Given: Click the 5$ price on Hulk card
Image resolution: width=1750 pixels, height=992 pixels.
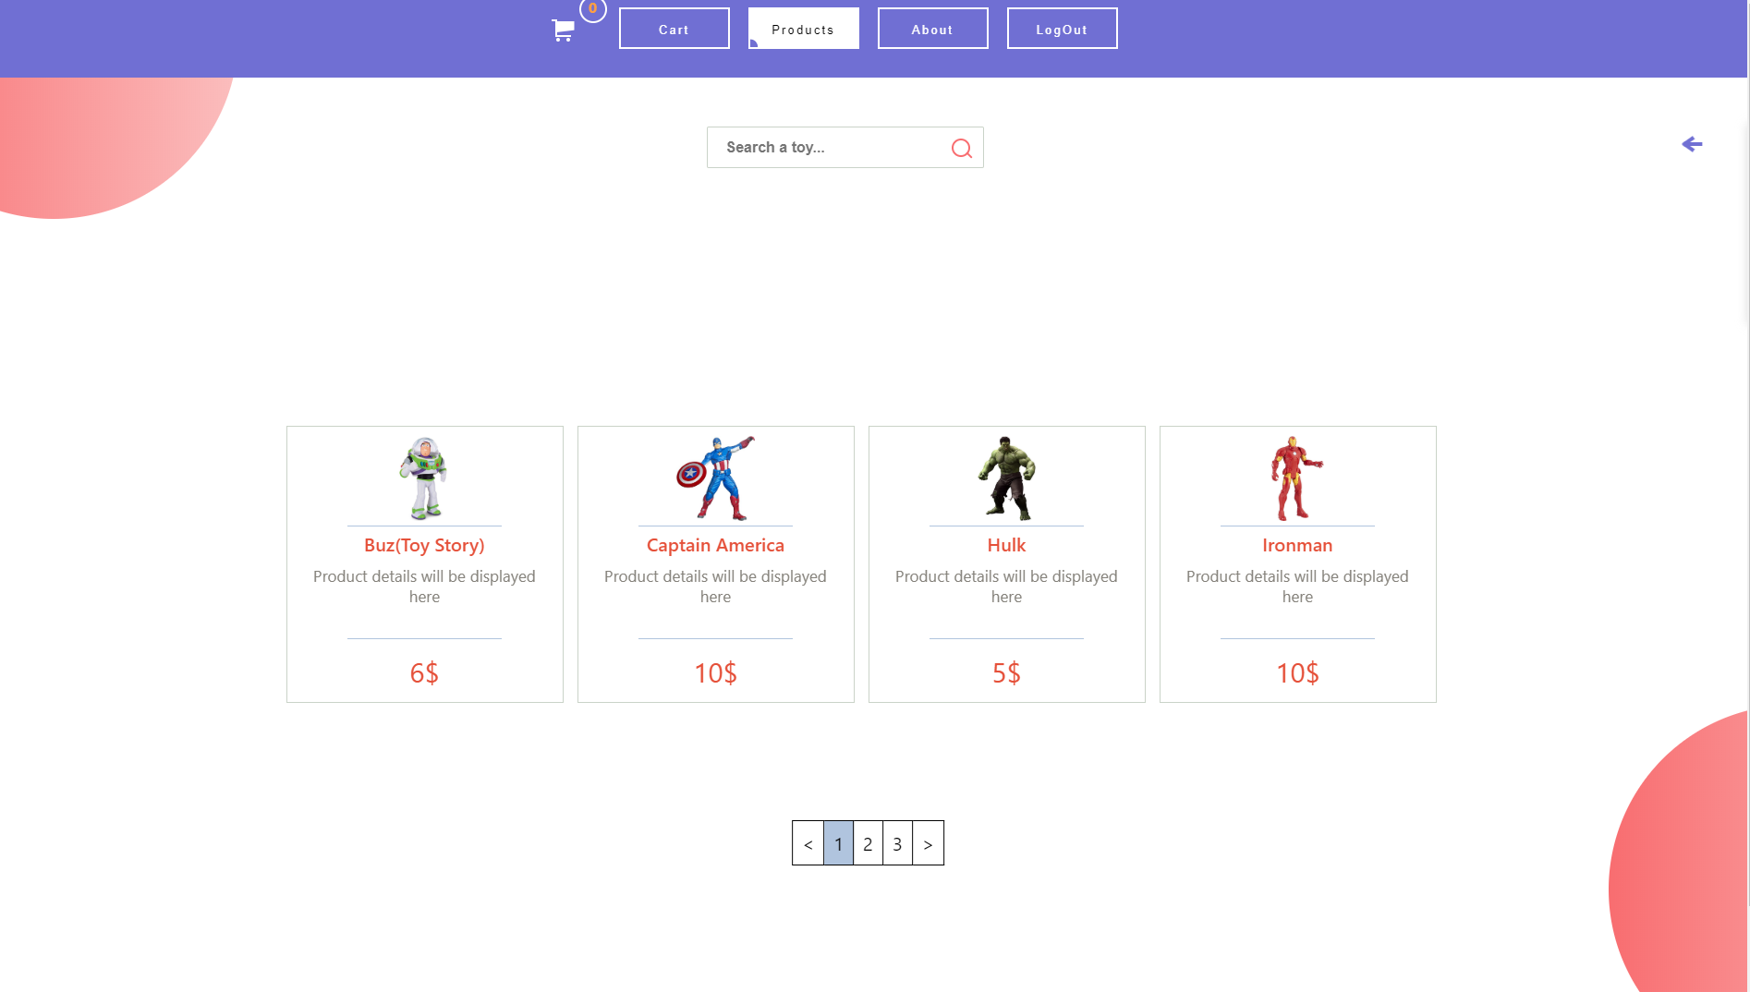Looking at the screenshot, I should pos(1006,673).
